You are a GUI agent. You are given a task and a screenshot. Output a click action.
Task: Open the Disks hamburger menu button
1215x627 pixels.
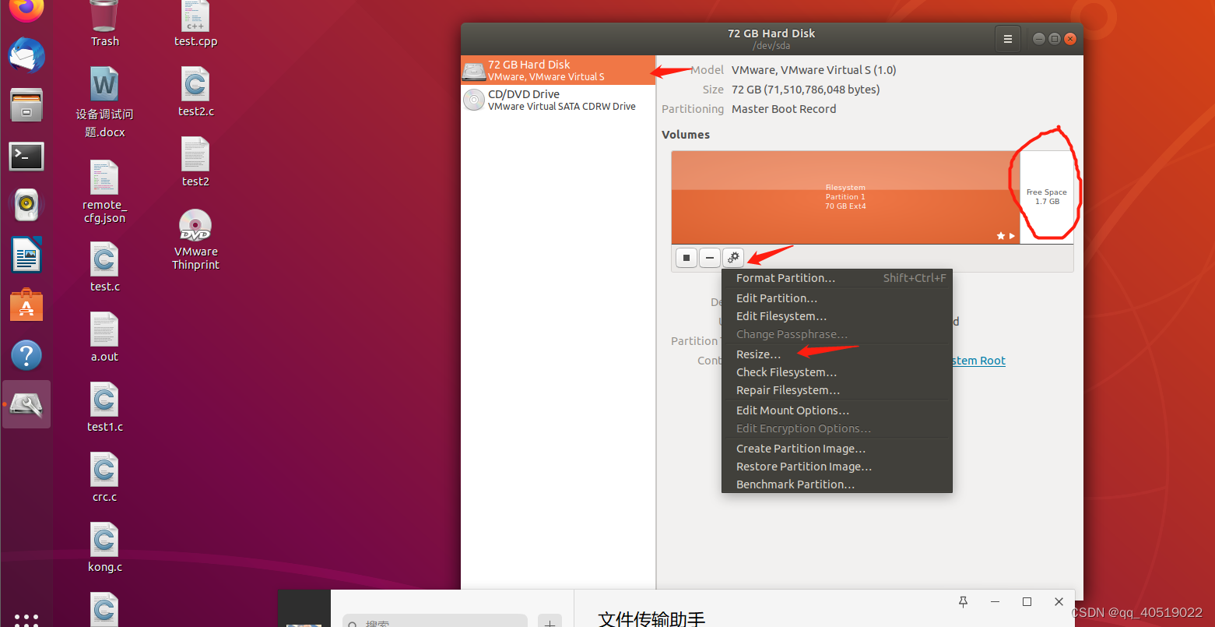1008,39
